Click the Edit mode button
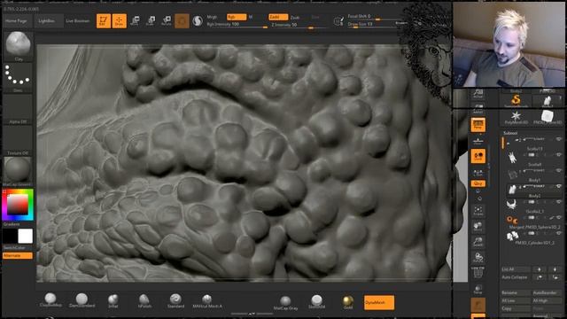The height and width of the screenshot is (319, 567). (x=104, y=20)
